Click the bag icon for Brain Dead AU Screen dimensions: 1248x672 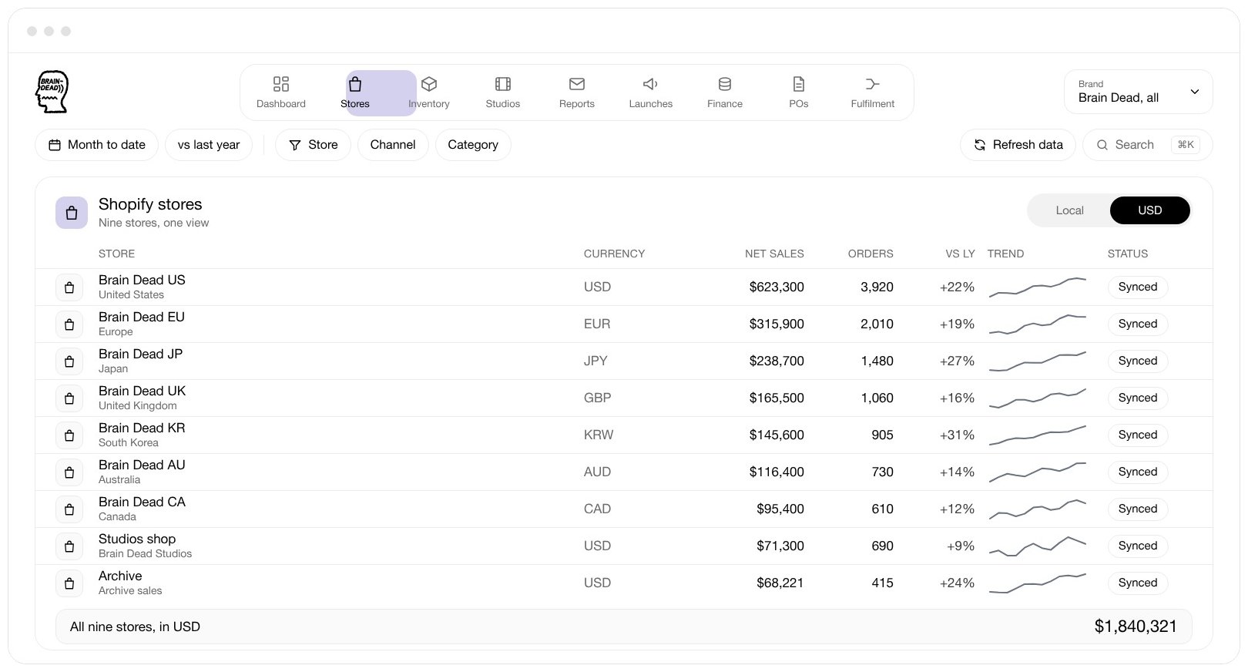click(69, 472)
